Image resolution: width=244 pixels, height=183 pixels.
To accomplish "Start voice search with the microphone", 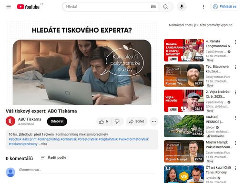I will coord(182,7).
